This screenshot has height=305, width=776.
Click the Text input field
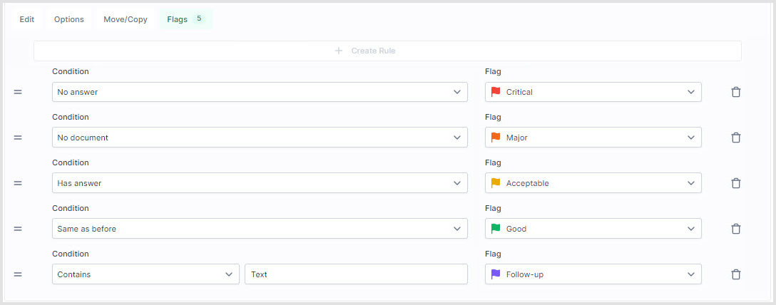[356, 274]
